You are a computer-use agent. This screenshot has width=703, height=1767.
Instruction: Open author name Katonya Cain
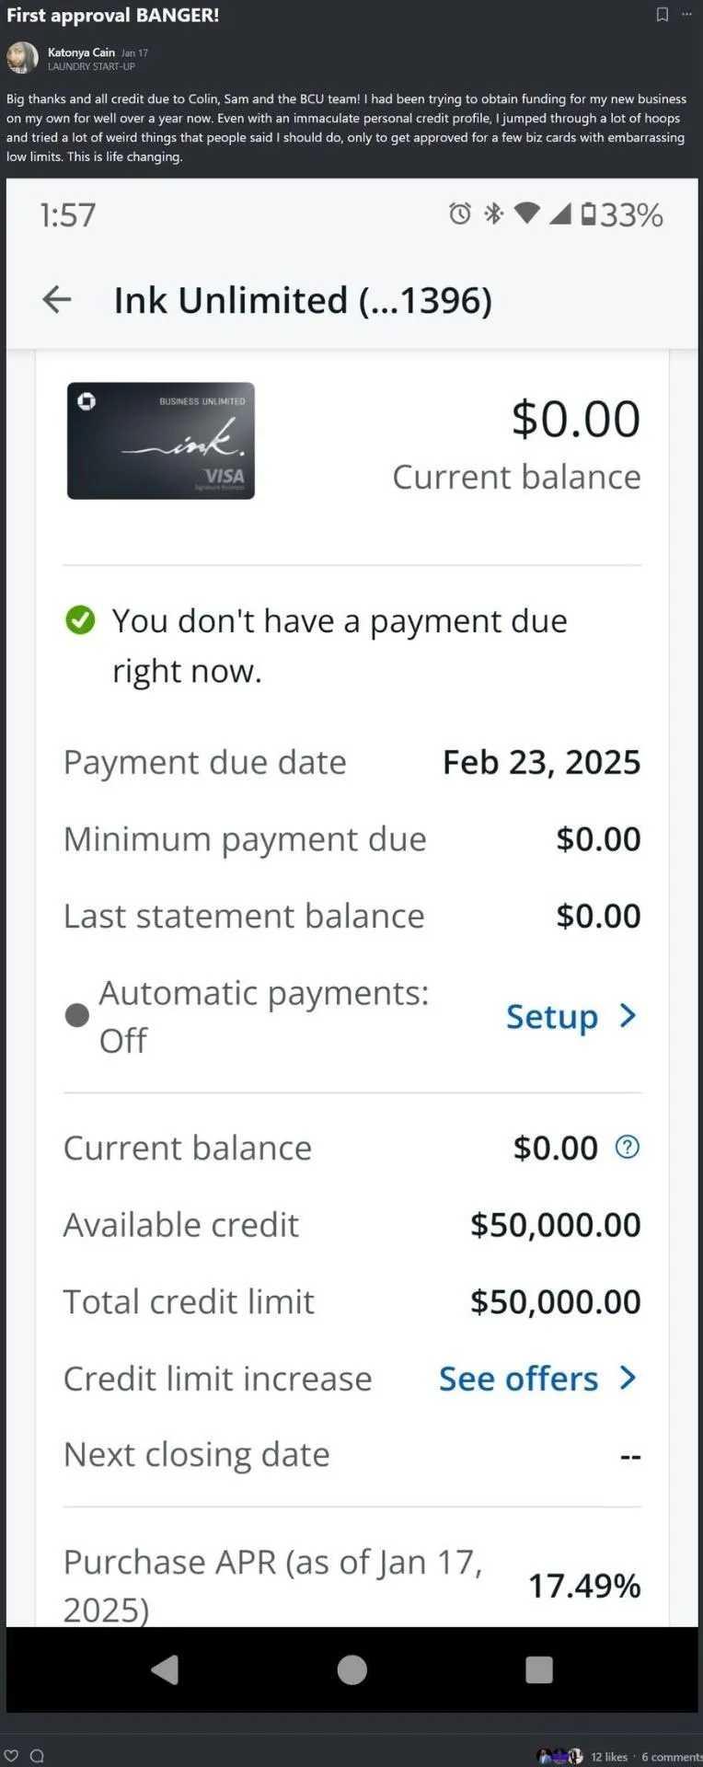[81, 52]
